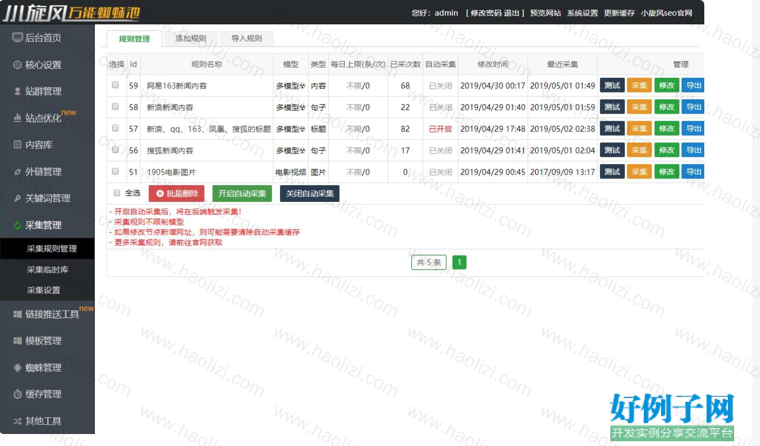The image size is (760, 446).
Task: Go to page 1 in pagination
Action: click(x=459, y=262)
